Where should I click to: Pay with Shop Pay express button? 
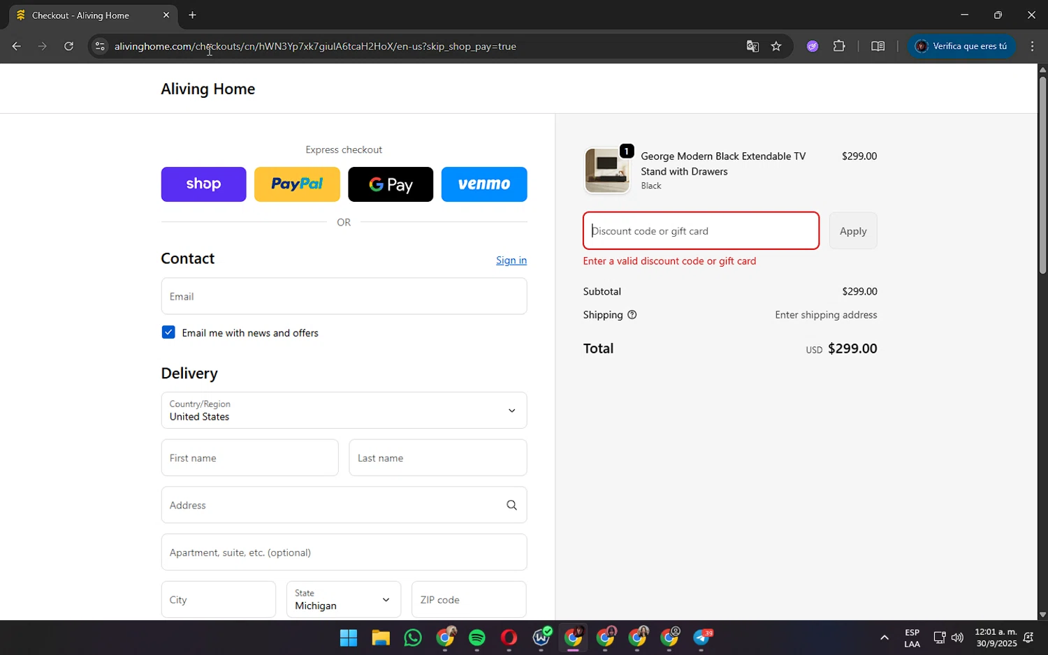click(x=203, y=184)
